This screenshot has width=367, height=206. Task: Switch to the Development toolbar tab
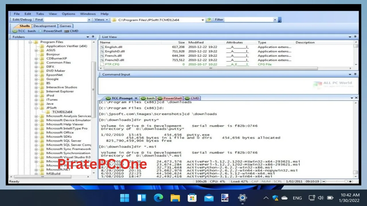pos(45,26)
